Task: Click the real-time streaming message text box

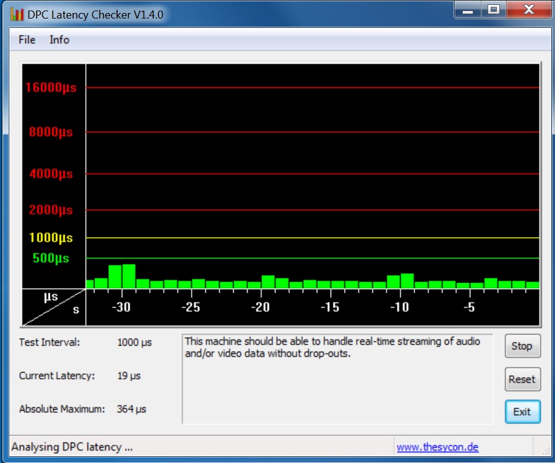Action: [337, 379]
